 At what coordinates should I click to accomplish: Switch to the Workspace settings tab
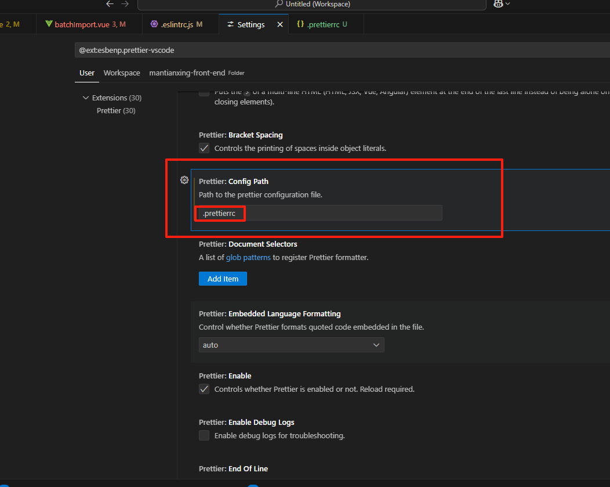pyautogui.click(x=121, y=73)
